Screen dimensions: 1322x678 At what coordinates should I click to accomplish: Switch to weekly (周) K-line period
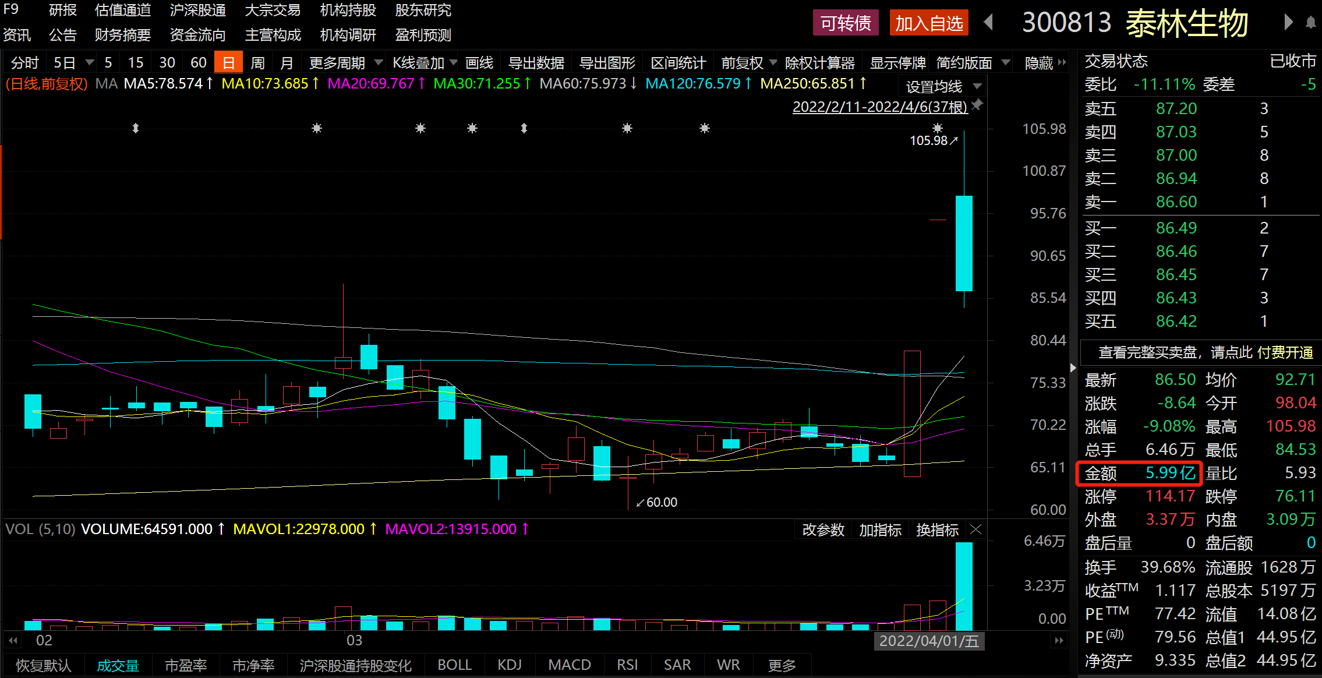point(257,63)
